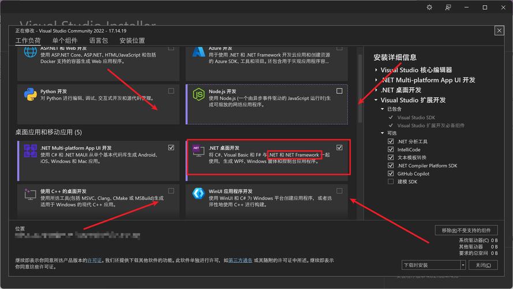Expand Visual Studio 核心编辑器 node
Screen dimensions: 513x289
pos(376,70)
